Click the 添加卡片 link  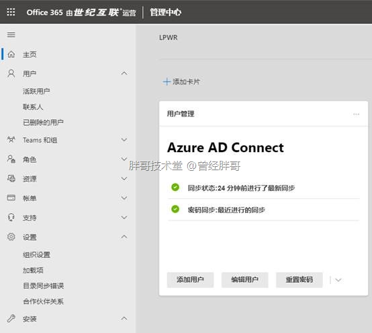pos(186,82)
